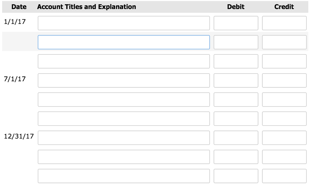Enter the 7/1/17 row debit field

tap(236, 80)
